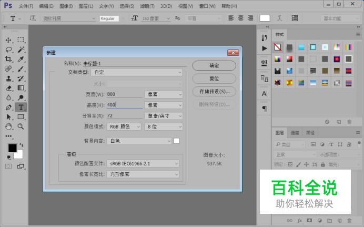This screenshot has height=227, width=364.
Task: Click the 确定 button
Action: 214,66
